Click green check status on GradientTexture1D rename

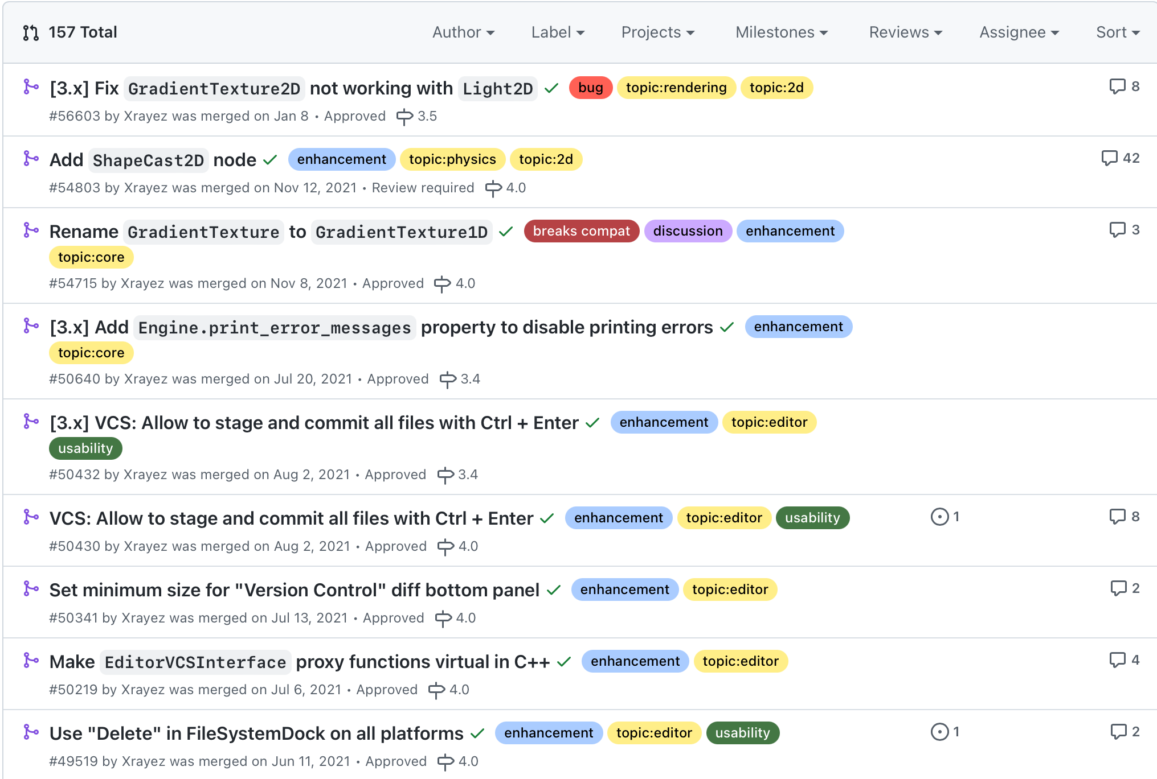506,232
